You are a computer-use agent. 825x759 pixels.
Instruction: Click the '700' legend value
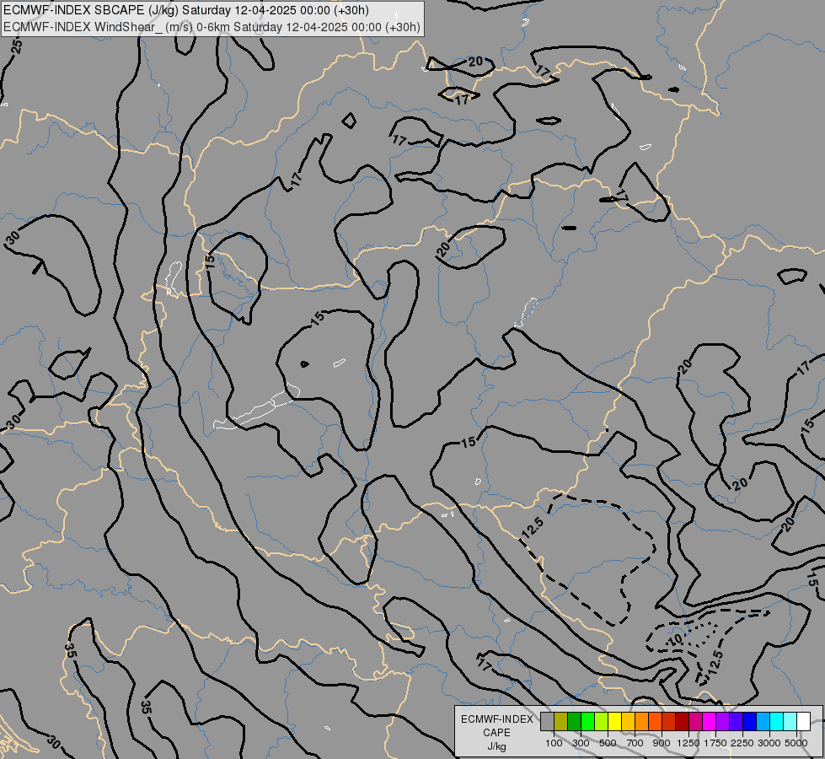635,743
